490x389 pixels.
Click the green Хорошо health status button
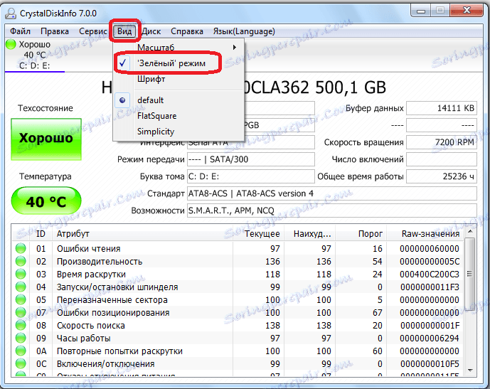[x=46, y=139]
